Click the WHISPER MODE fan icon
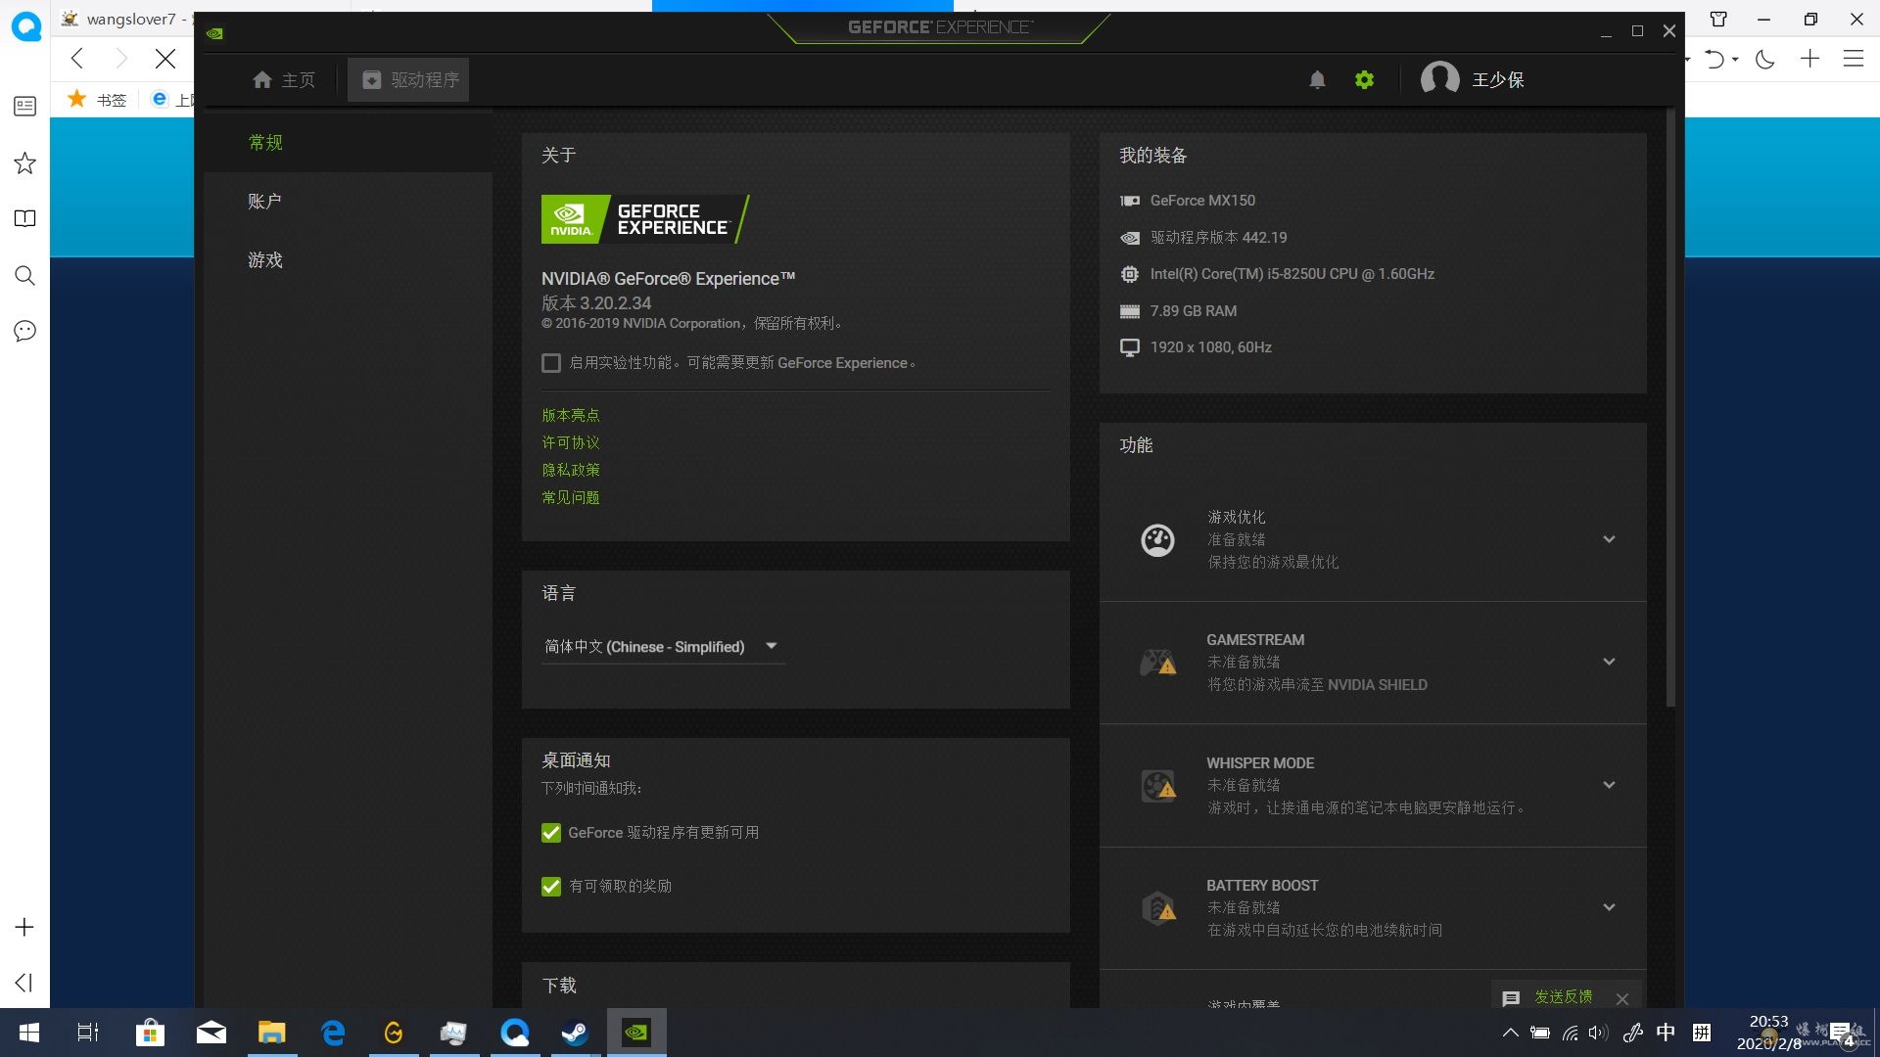 1157,785
